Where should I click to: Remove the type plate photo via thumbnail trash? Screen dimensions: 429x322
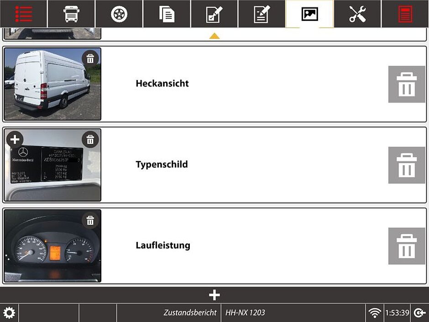(x=90, y=139)
